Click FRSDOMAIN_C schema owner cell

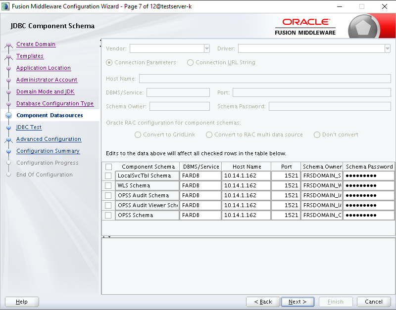pos(322,215)
